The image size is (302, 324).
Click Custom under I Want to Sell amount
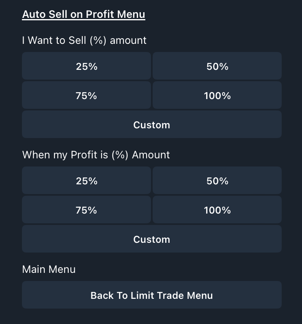[151, 125]
